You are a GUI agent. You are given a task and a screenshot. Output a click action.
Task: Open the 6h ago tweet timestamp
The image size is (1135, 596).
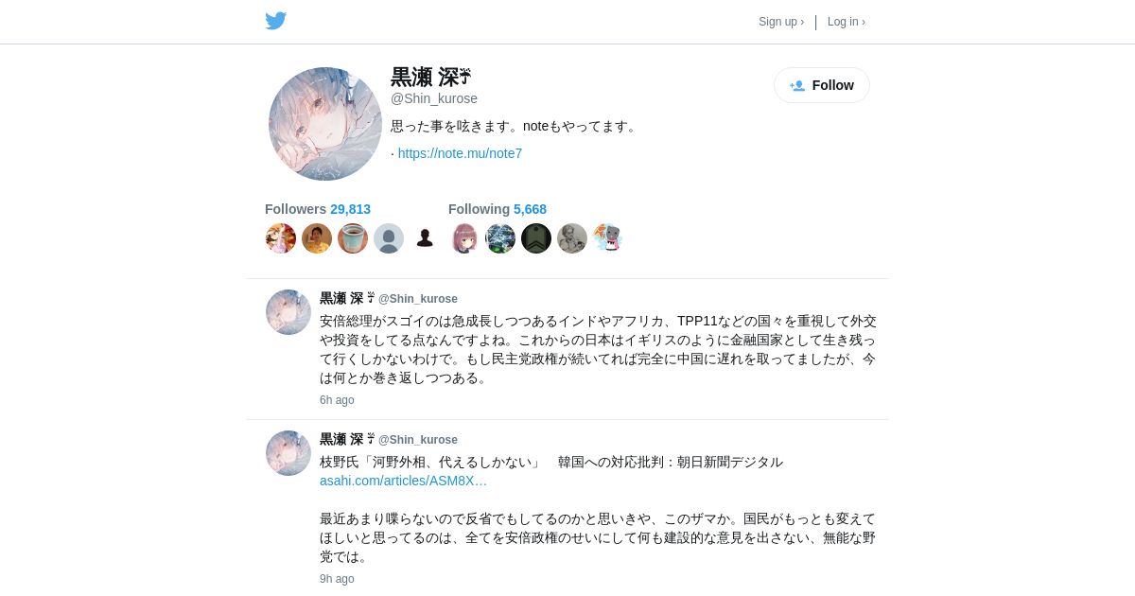337,400
